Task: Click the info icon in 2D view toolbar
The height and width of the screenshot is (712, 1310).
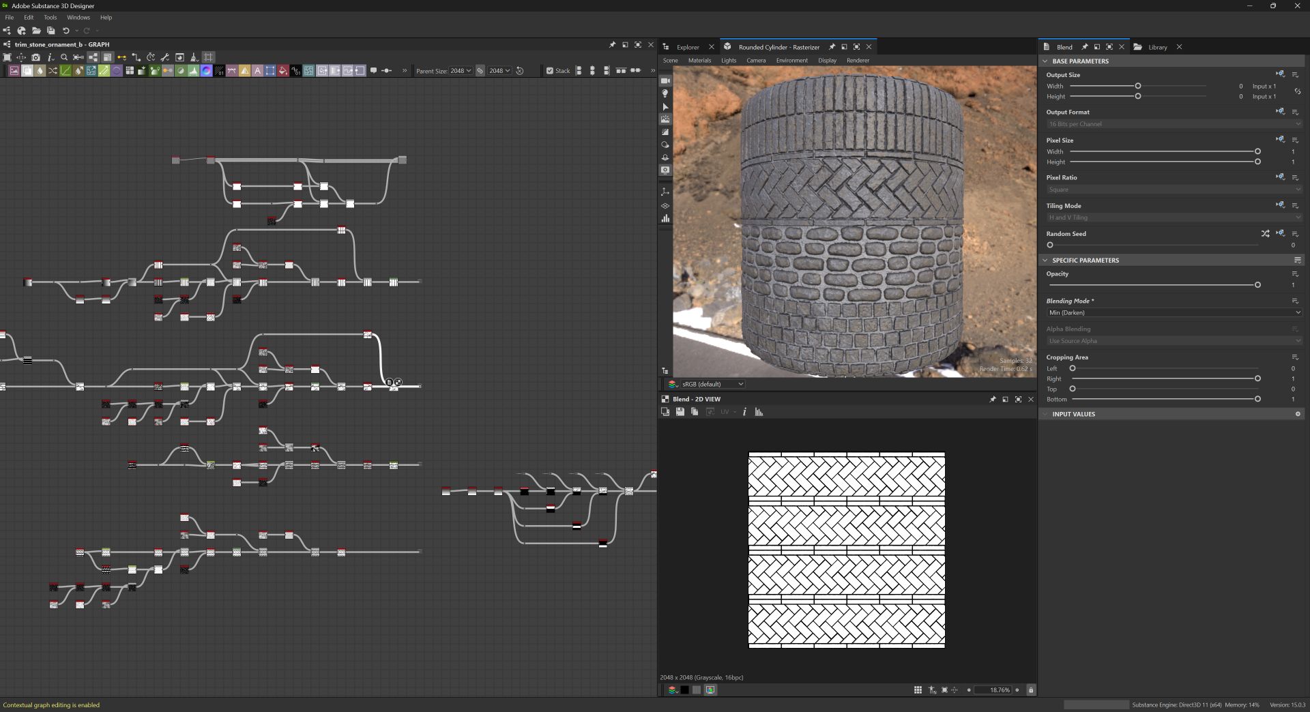Action: (x=744, y=412)
